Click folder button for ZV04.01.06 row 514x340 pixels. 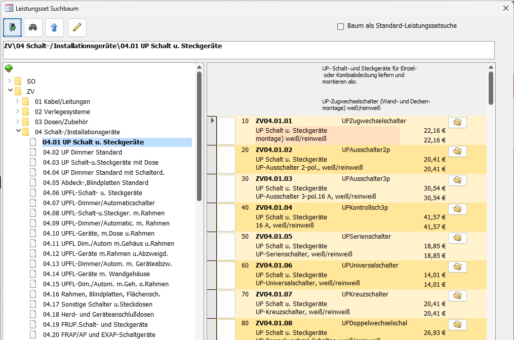pyautogui.click(x=457, y=267)
